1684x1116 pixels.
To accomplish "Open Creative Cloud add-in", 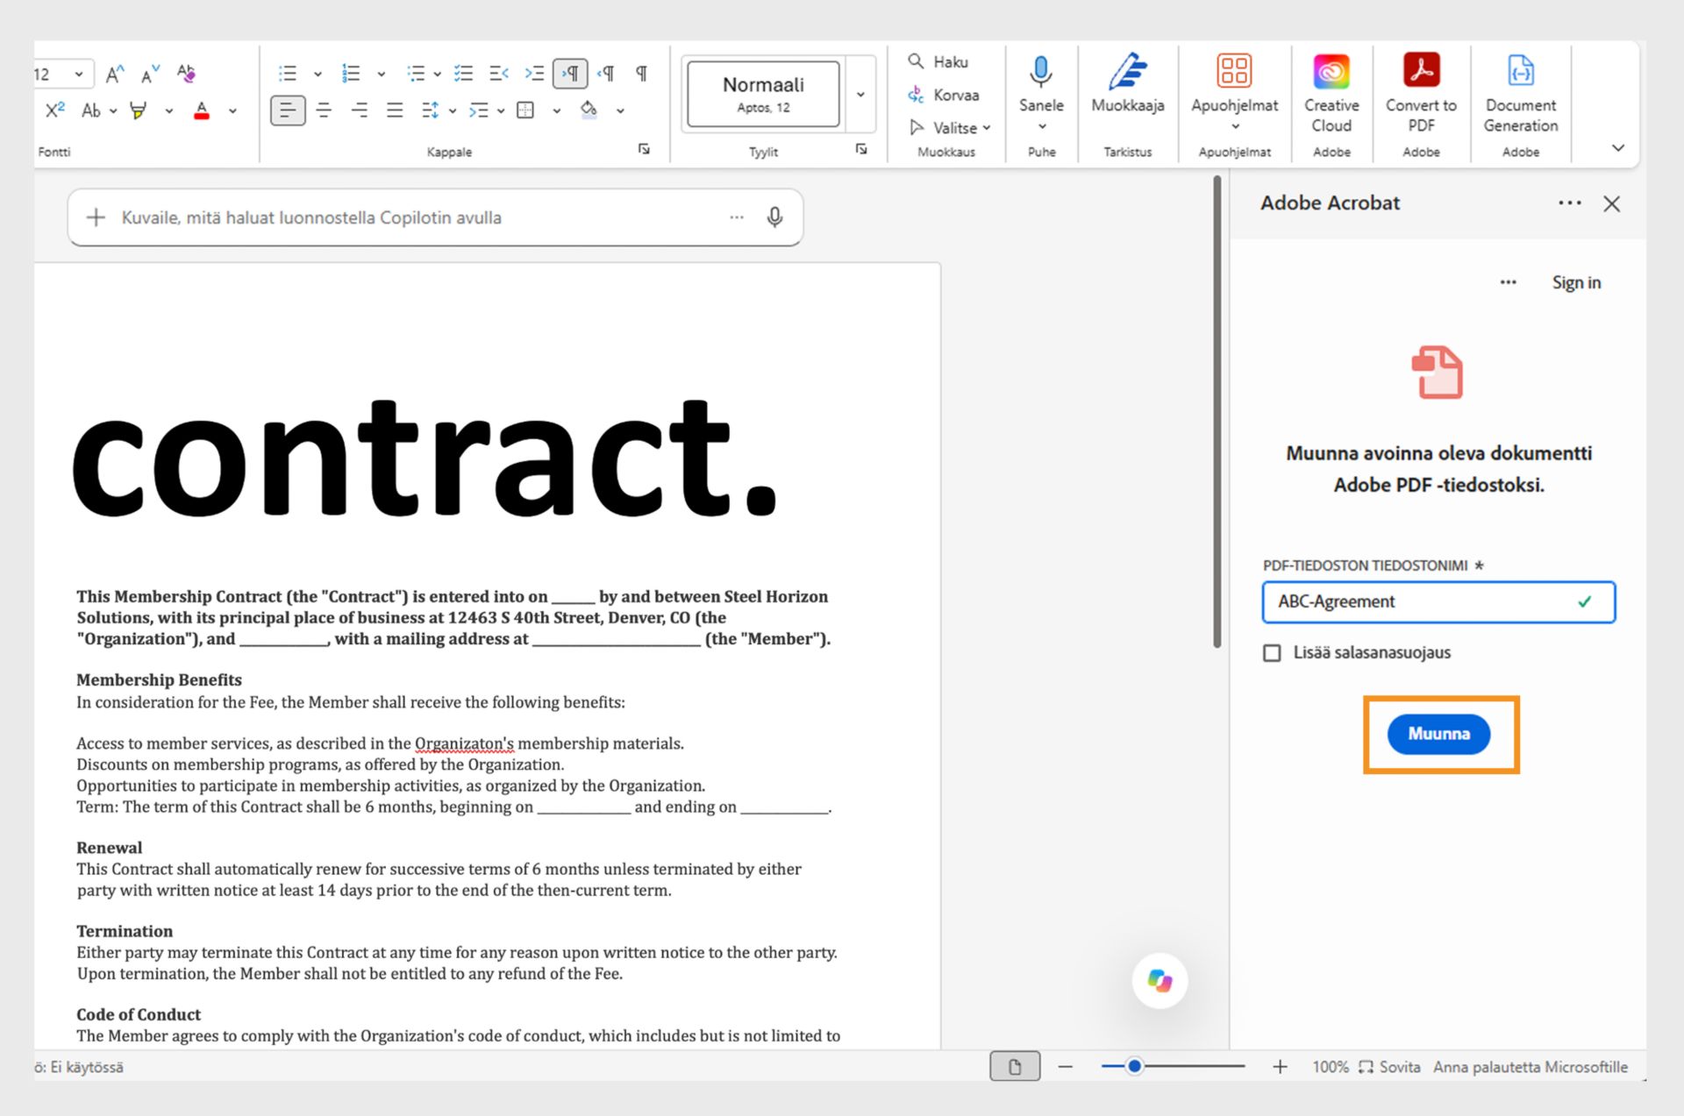I will pyautogui.click(x=1331, y=93).
